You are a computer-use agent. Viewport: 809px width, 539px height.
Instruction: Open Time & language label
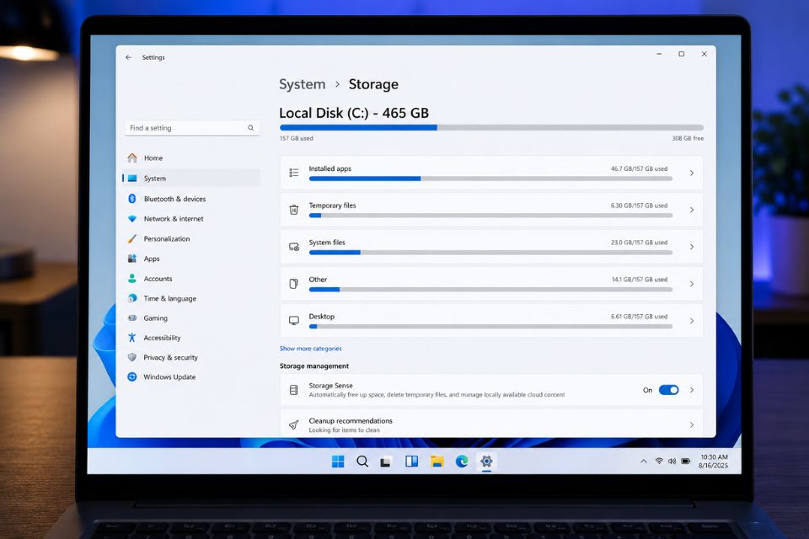pyautogui.click(x=169, y=298)
